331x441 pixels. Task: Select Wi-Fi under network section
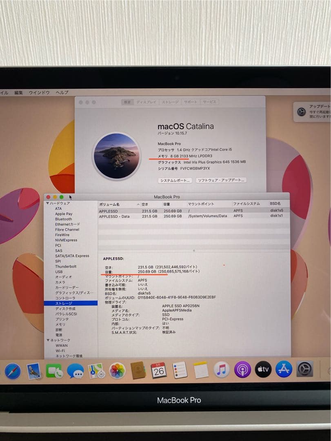(60, 351)
